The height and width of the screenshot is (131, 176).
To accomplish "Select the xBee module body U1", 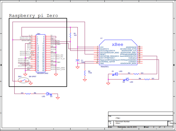I will [118, 52].
